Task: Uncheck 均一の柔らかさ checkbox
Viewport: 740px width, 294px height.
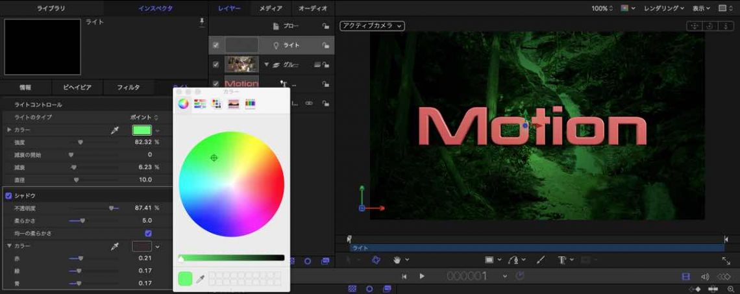Action: tap(148, 233)
